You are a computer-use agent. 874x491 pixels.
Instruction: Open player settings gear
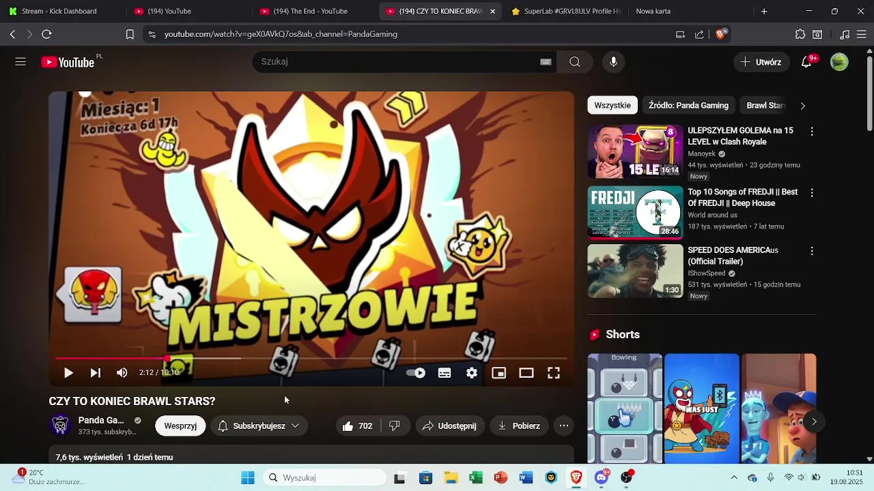(472, 373)
